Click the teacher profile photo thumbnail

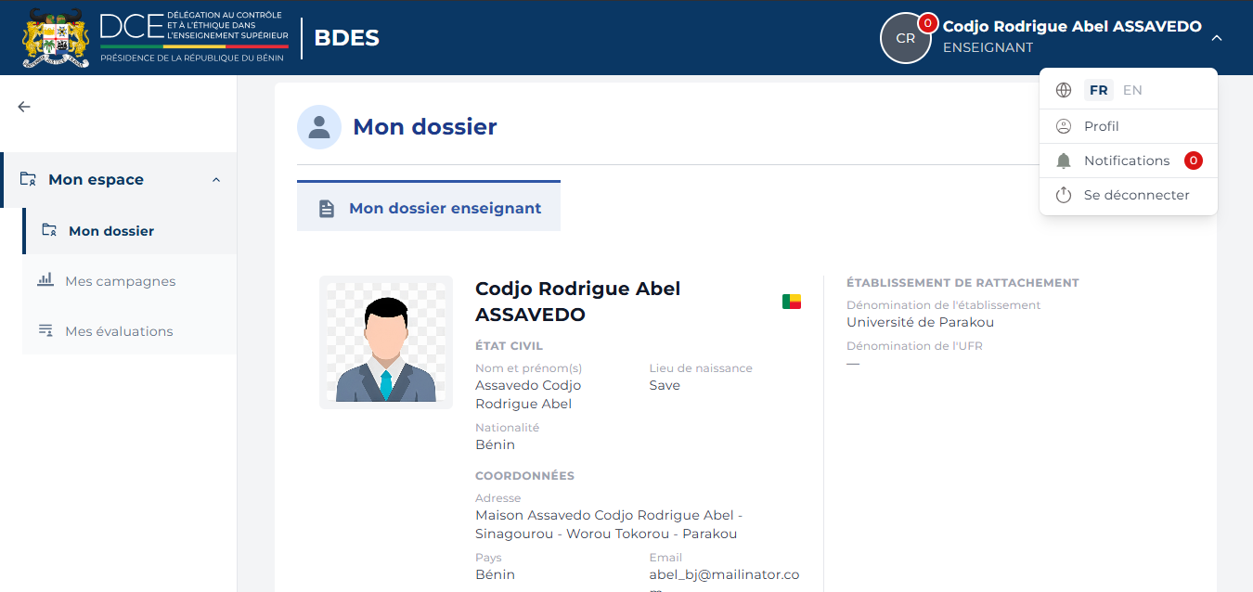386,342
